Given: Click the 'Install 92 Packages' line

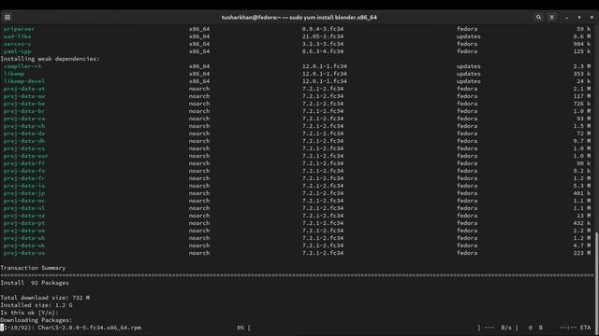Looking at the screenshot, I should coord(35,283).
